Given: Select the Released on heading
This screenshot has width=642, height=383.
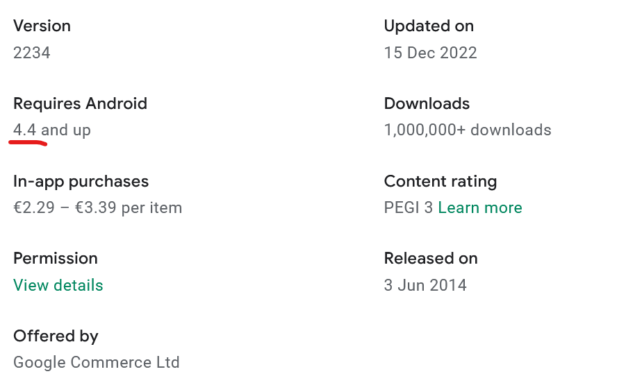Looking at the screenshot, I should pos(431,258).
